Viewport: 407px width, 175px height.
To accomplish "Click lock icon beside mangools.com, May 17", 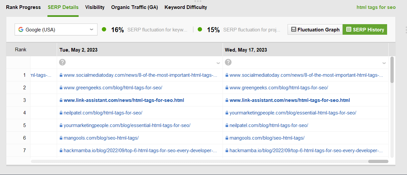I will point(227,138).
